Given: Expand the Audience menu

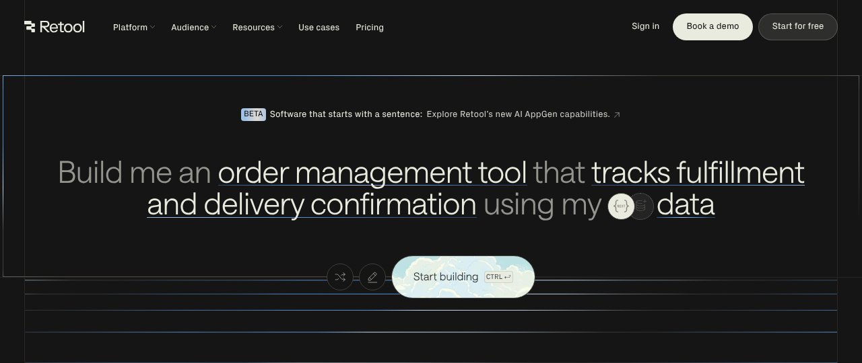Looking at the screenshot, I should 194,28.
